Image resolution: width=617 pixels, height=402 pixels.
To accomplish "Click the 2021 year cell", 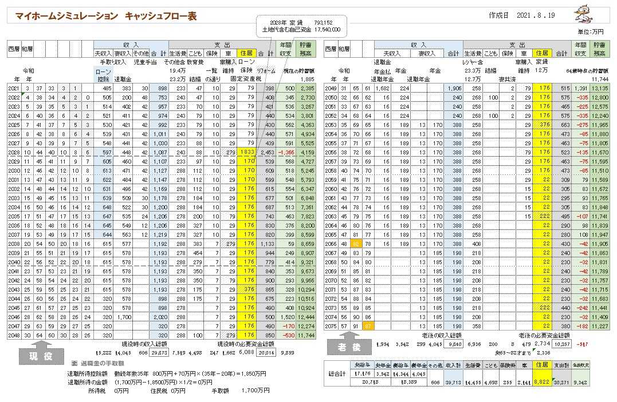I will coord(14,88).
